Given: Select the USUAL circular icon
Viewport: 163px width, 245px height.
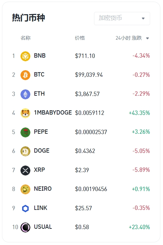Looking at the screenshot, I should pyautogui.click(x=25, y=227).
